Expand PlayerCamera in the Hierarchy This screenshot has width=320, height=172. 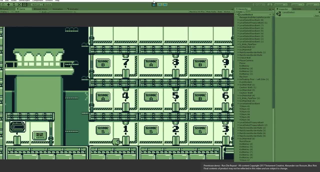pyautogui.click(x=238, y=60)
